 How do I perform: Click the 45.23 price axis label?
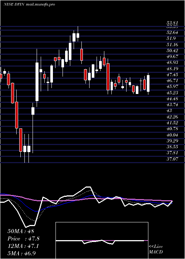pos(172,92)
